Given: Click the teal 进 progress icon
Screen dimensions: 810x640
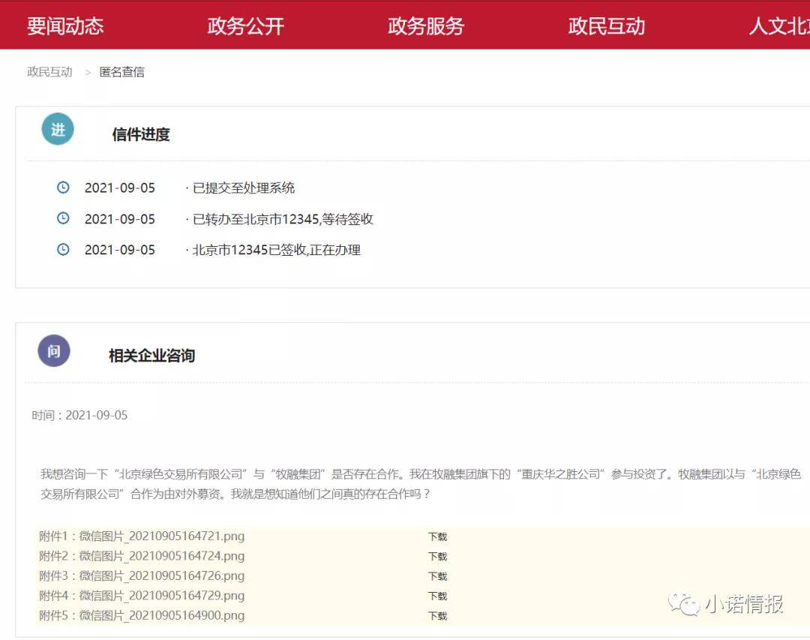Looking at the screenshot, I should pyautogui.click(x=58, y=129).
